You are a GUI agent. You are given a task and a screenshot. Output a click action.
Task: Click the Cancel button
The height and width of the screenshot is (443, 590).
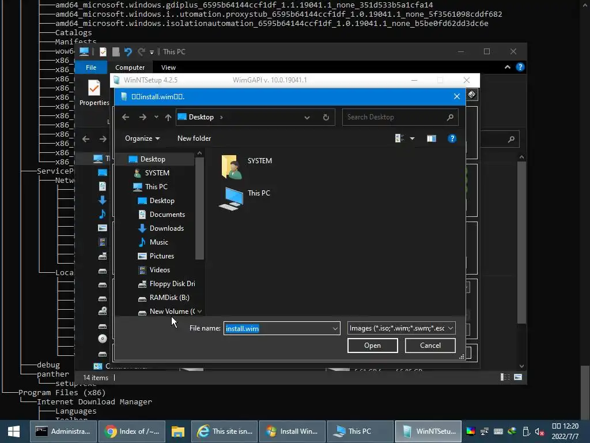pyautogui.click(x=430, y=346)
